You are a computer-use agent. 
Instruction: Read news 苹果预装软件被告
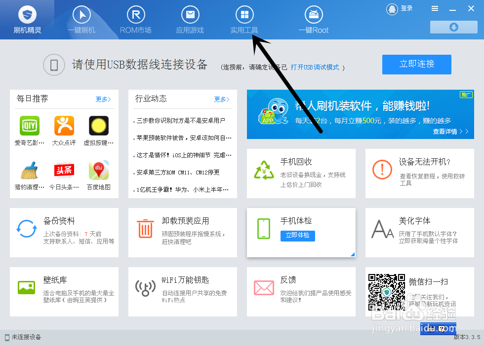pos(184,138)
